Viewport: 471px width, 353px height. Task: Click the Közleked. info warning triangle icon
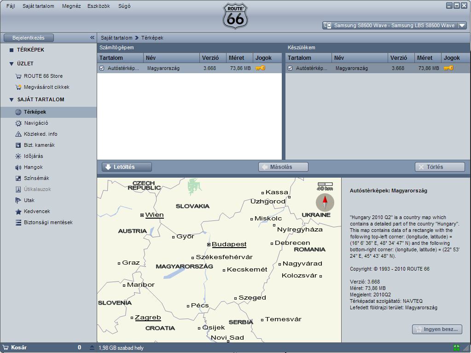[18, 134]
